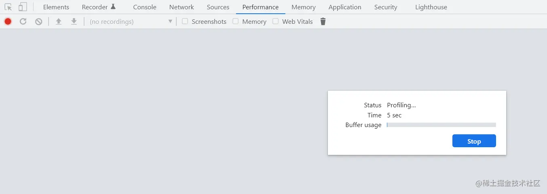This screenshot has height=194, width=547.
Task: Click the collect garbage trash icon
Action: click(323, 21)
